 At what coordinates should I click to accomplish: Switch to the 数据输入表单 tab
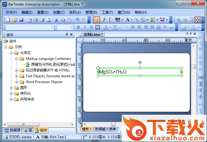pos(105,129)
